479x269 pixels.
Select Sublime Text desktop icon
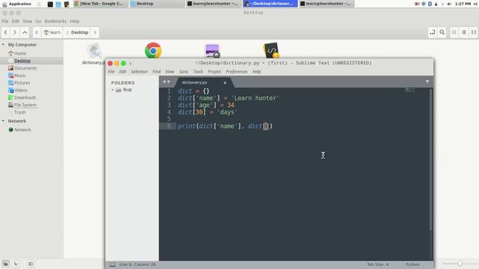tap(271, 50)
